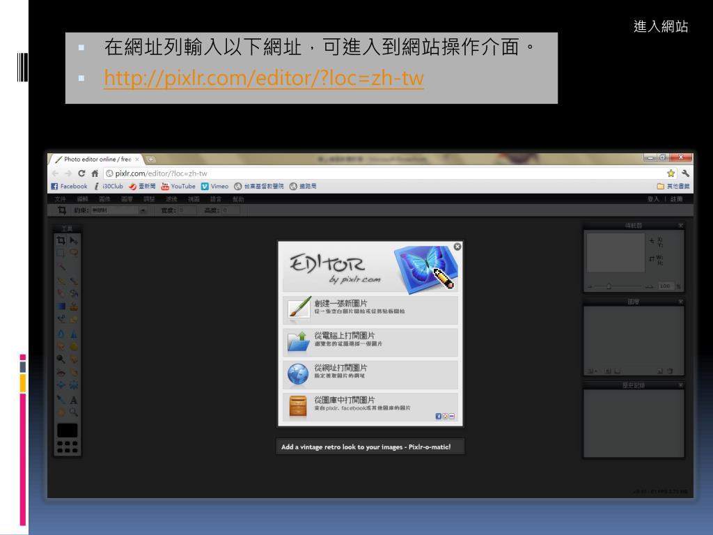This screenshot has width=713, height=535.
Task: Open the 幫助 menu
Action: pos(238,199)
